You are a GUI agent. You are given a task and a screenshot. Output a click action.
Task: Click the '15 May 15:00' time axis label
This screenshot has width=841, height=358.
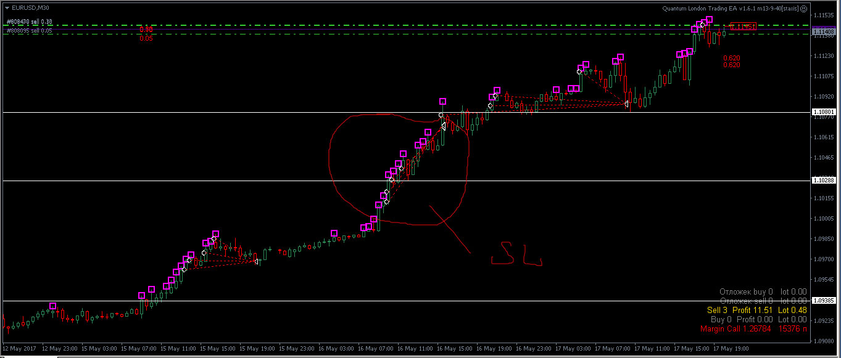[x=217, y=348]
